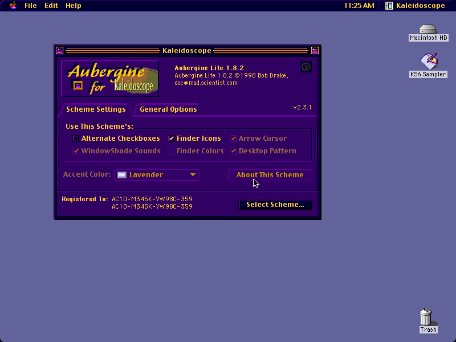
Task: Click the help question mark icon
Action: (x=306, y=67)
